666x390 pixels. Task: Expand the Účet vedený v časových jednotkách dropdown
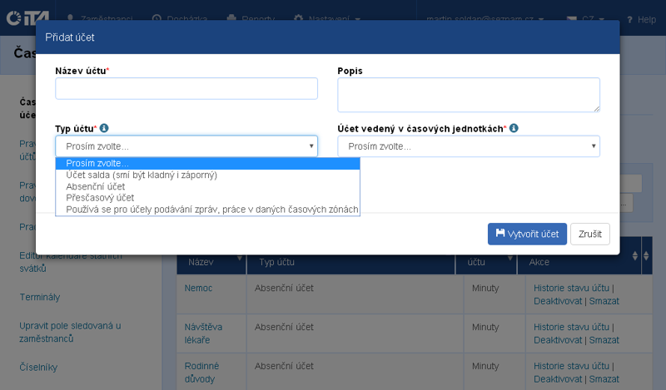[468, 146]
